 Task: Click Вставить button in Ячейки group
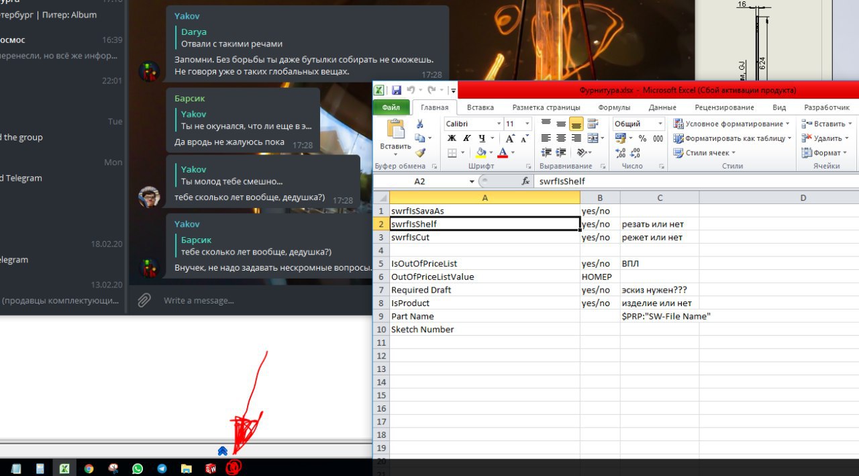(x=827, y=124)
